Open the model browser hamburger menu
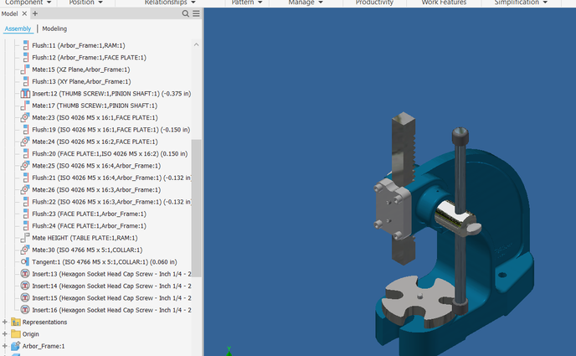This screenshot has width=576, height=356. 196,13
